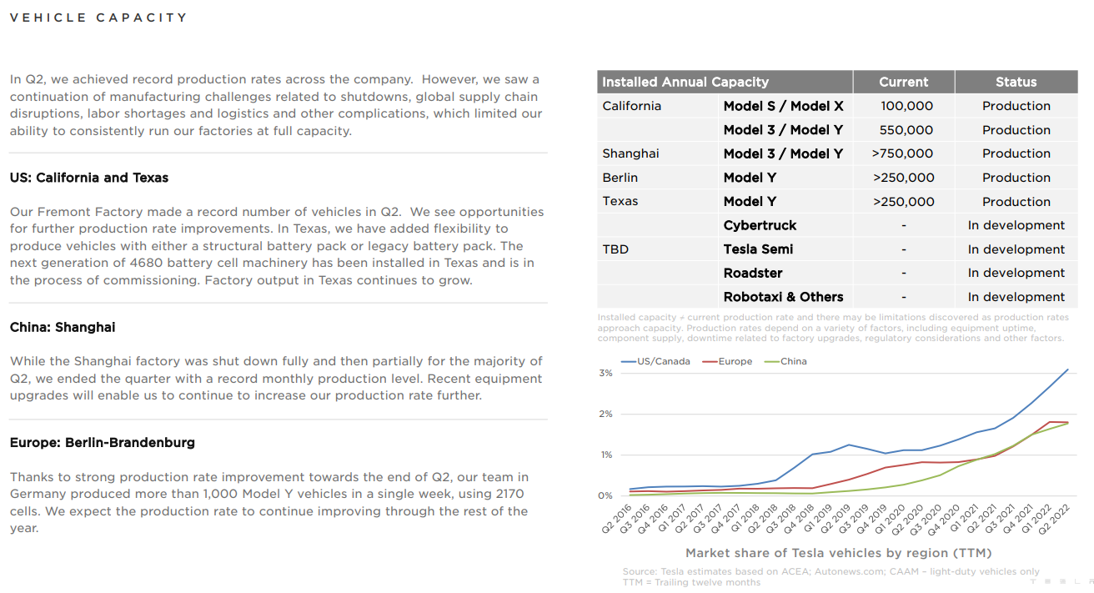The image size is (1094, 593).
Task: Select the 'China: Shanghai' heading
Action: tap(63, 327)
